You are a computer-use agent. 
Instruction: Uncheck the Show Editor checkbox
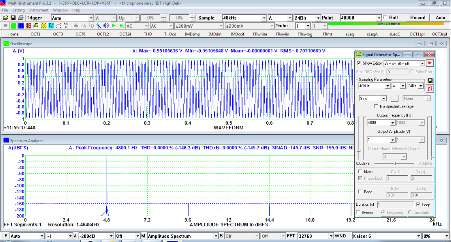click(x=359, y=63)
